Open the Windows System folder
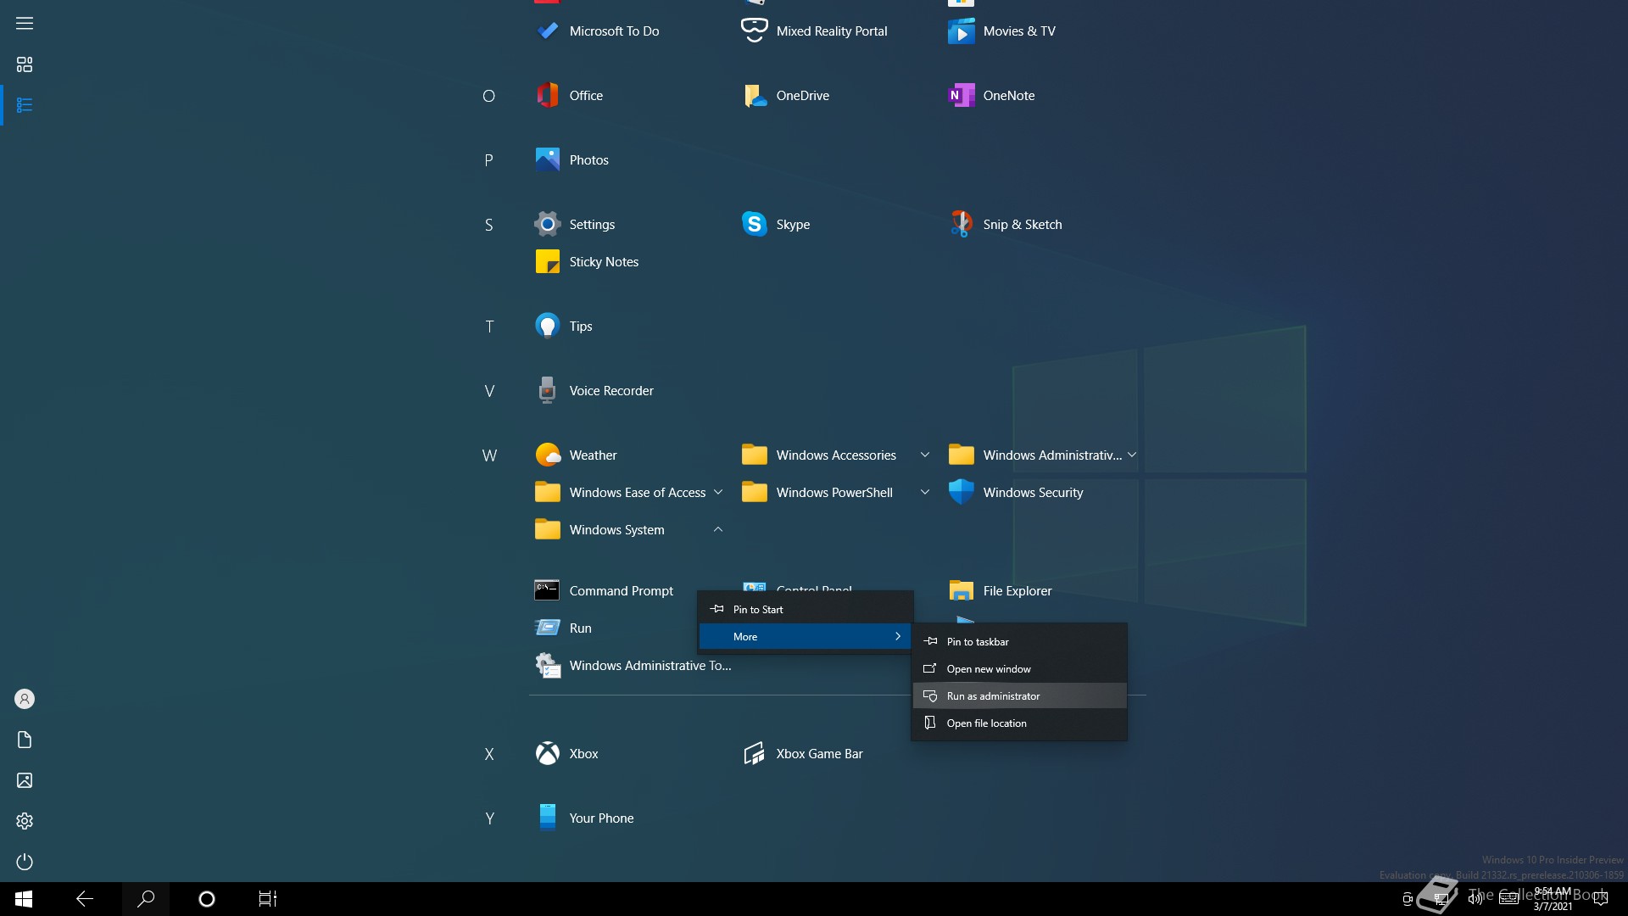1628x916 pixels. tap(629, 530)
